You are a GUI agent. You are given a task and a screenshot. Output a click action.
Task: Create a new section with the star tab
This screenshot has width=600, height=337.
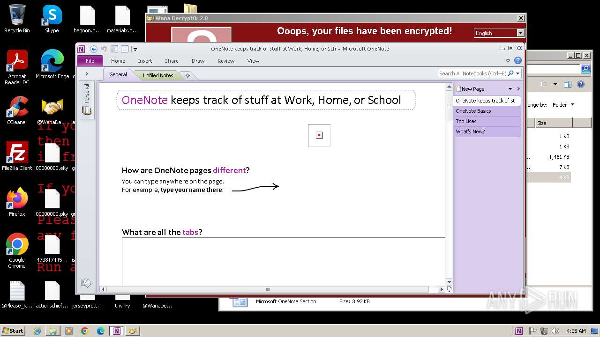187,75
